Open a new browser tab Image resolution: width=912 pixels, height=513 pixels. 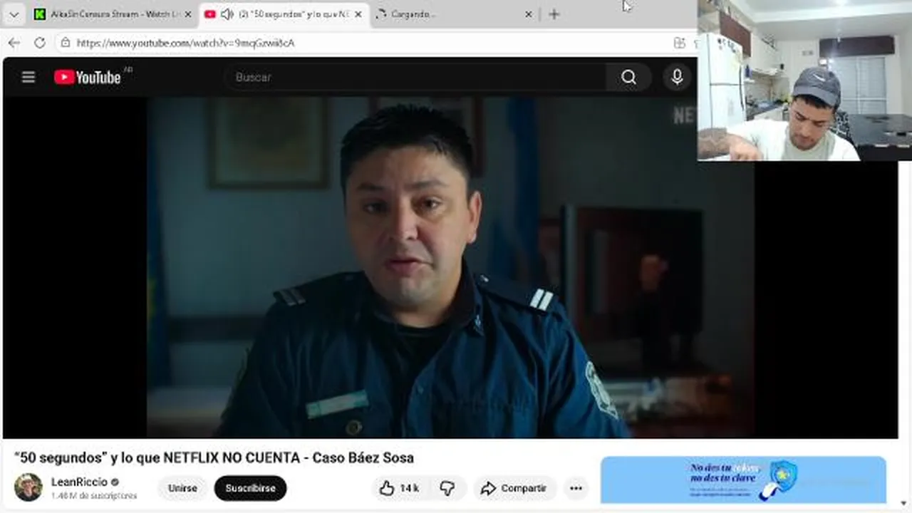pyautogui.click(x=554, y=14)
